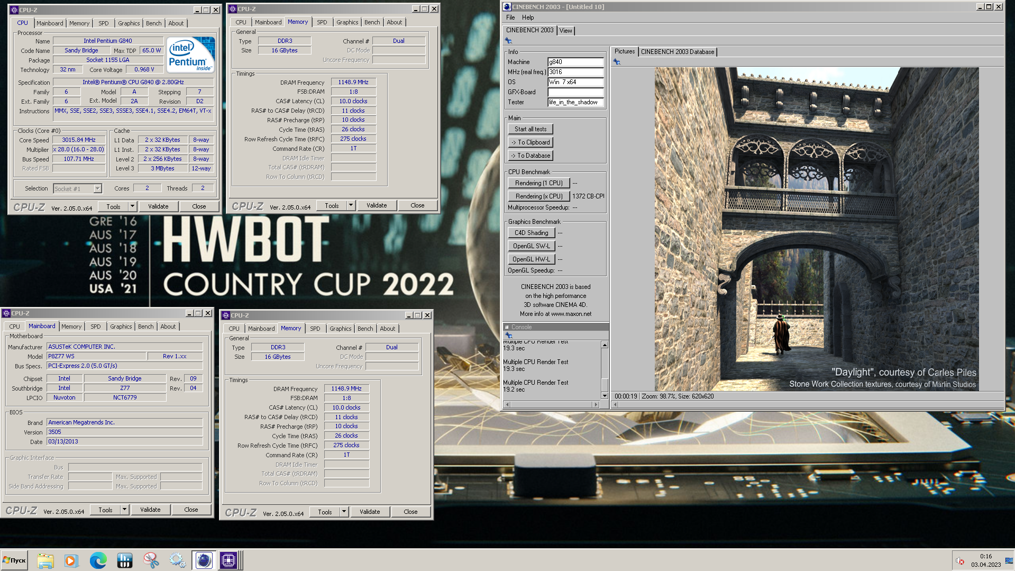This screenshot has width=1015, height=571.
Task: Open the HWiNFO-style bars app in taskbar
Action: [125, 560]
